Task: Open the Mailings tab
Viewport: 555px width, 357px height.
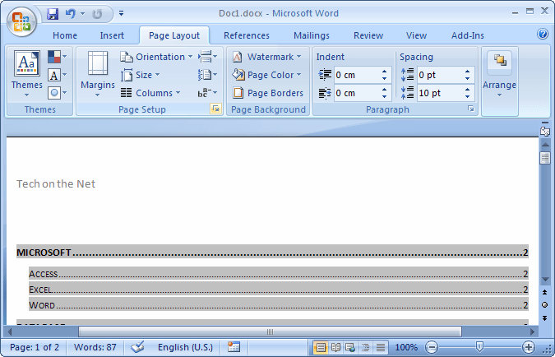Action: pyautogui.click(x=312, y=35)
